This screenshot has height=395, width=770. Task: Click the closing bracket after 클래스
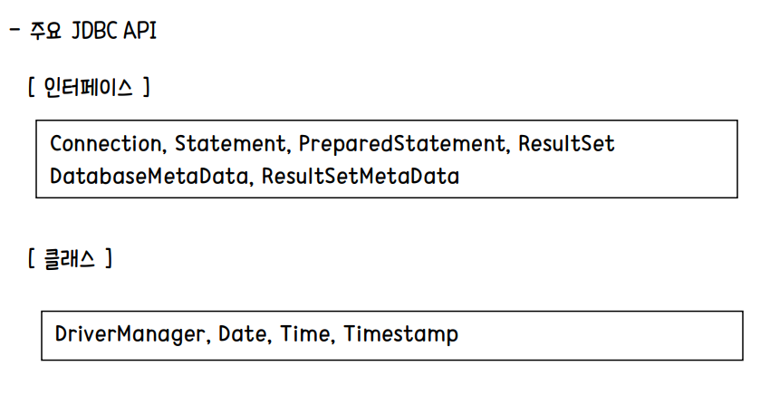click(x=109, y=258)
